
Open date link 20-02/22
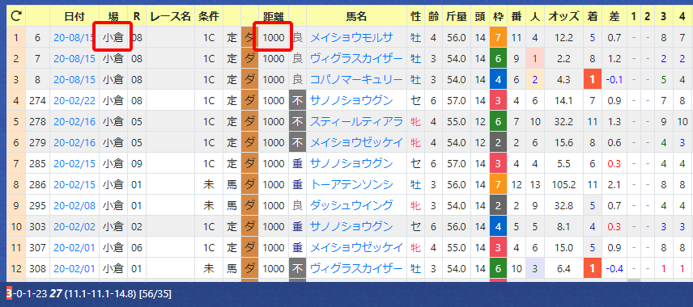[x=74, y=100]
